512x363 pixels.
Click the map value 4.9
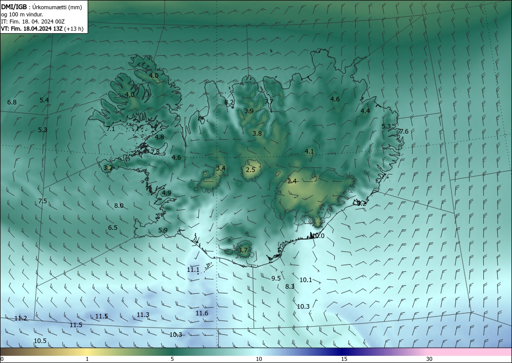(166, 193)
